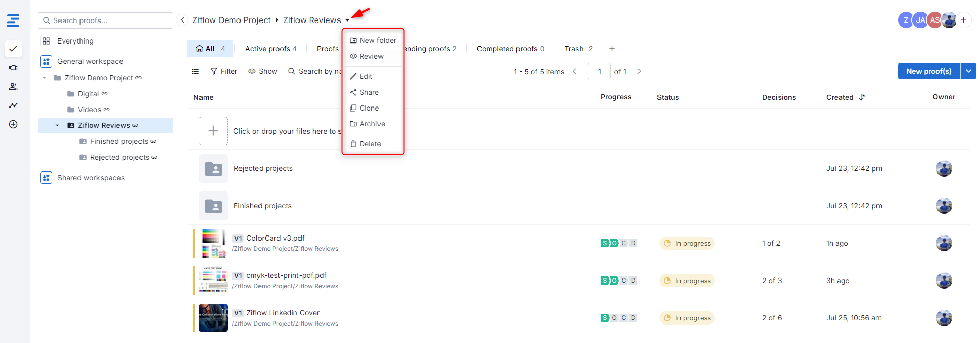The height and width of the screenshot is (343, 978).
Task: Select Share in the folder menu
Action: [373, 92]
